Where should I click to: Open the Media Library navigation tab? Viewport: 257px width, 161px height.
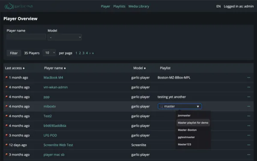[x=139, y=6]
